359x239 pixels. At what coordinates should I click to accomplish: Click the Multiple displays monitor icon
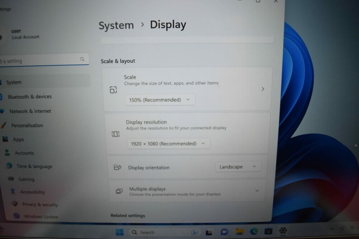[x=119, y=191]
